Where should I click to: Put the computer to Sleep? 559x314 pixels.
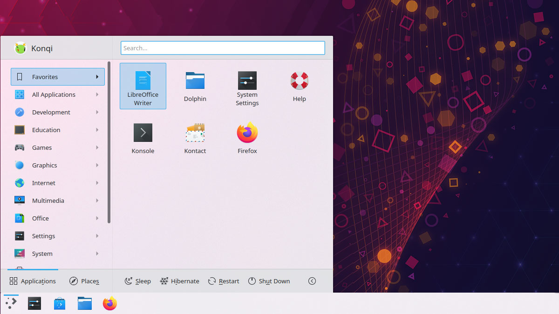click(x=138, y=281)
